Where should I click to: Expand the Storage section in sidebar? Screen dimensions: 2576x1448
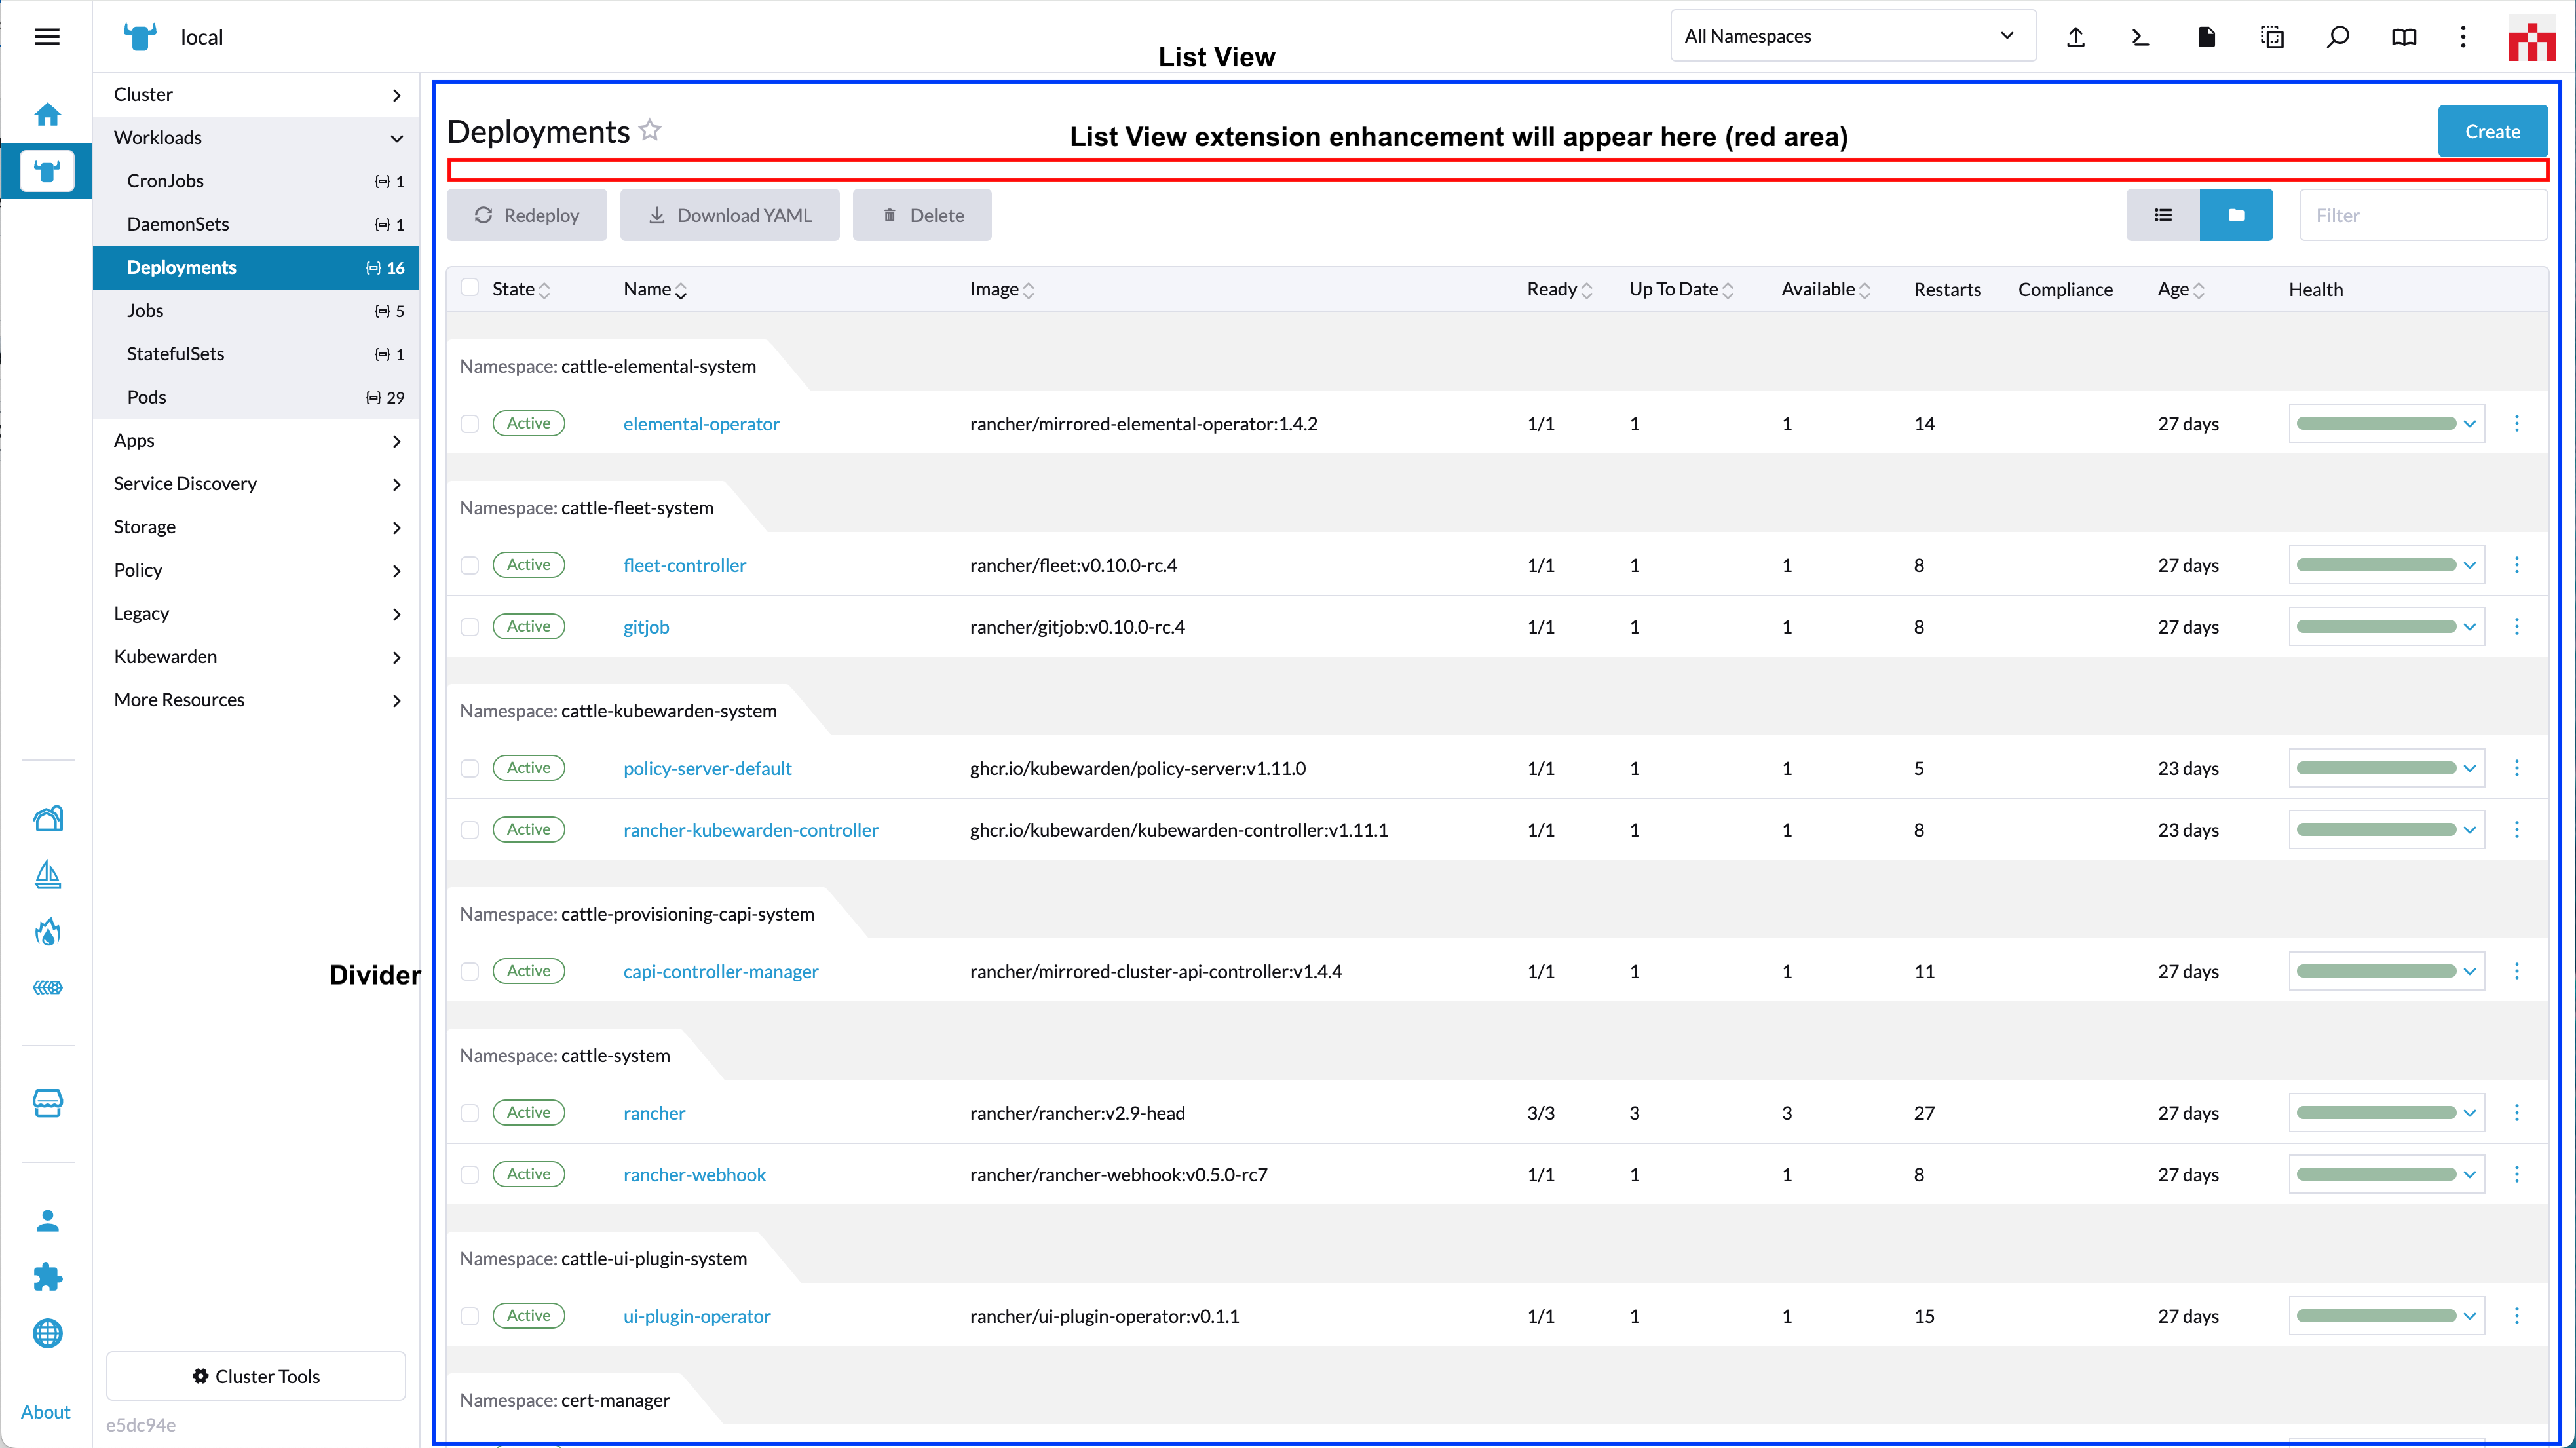click(x=256, y=527)
